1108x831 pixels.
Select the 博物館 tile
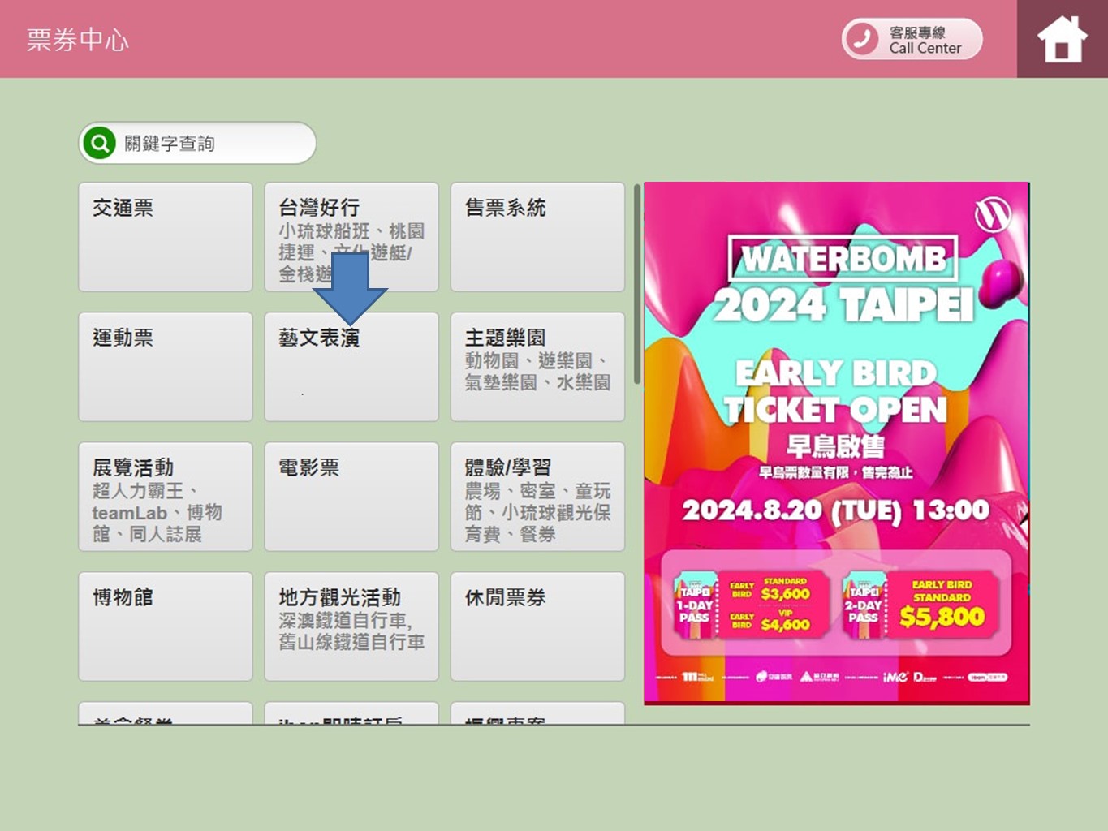click(x=166, y=626)
